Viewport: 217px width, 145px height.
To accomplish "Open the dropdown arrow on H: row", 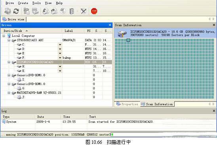I will [60, 67].
